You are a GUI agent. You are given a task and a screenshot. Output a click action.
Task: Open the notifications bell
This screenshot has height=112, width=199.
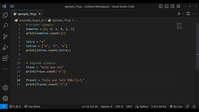coord(194,106)
